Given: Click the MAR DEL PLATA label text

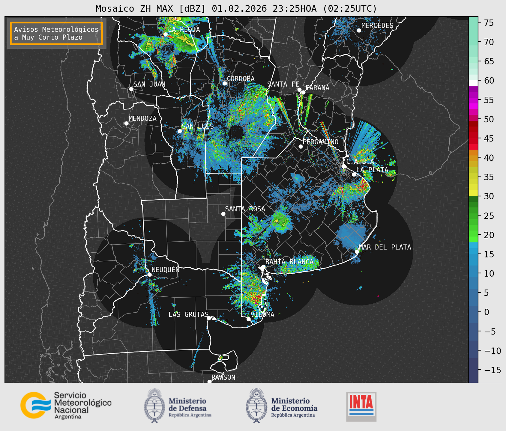Looking at the screenshot, I should 385,247.
